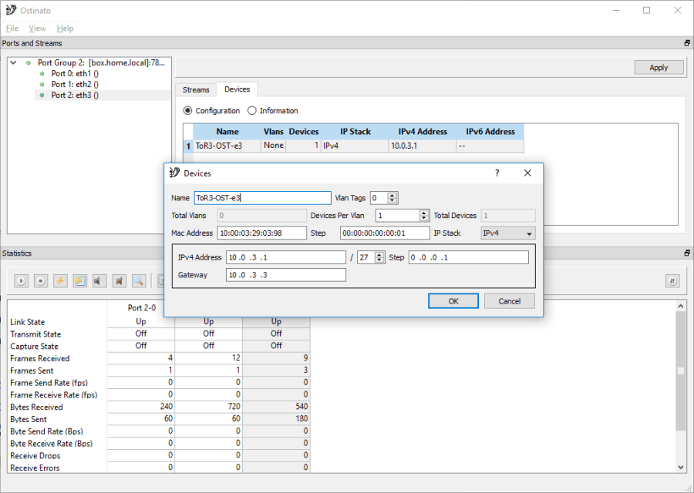Image resolution: width=694 pixels, height=493 pixels.
Task: Click Bytes Received value 720
Action: pyautogui.click(x=208, y=407)
